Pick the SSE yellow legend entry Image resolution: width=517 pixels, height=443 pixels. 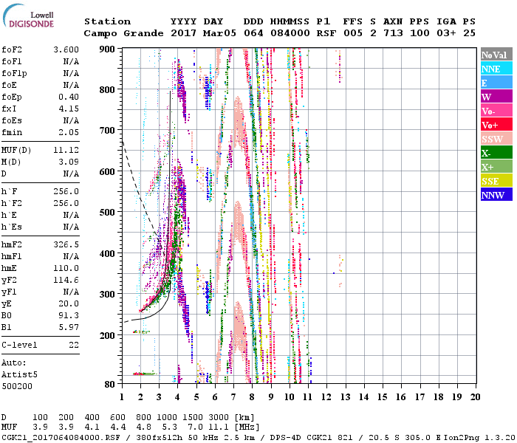pyautogui.click(x=496, y=181)
